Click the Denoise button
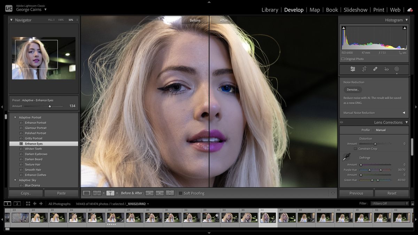 coord(352,89)
